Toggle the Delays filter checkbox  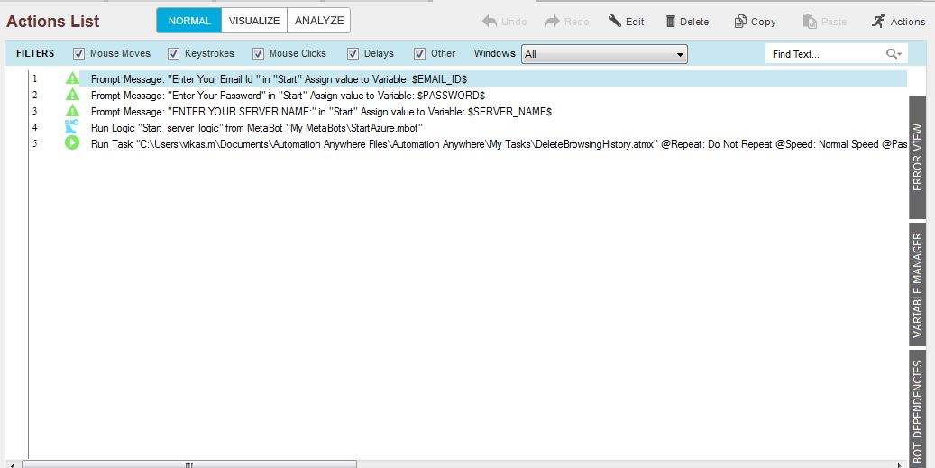(353, 54)
